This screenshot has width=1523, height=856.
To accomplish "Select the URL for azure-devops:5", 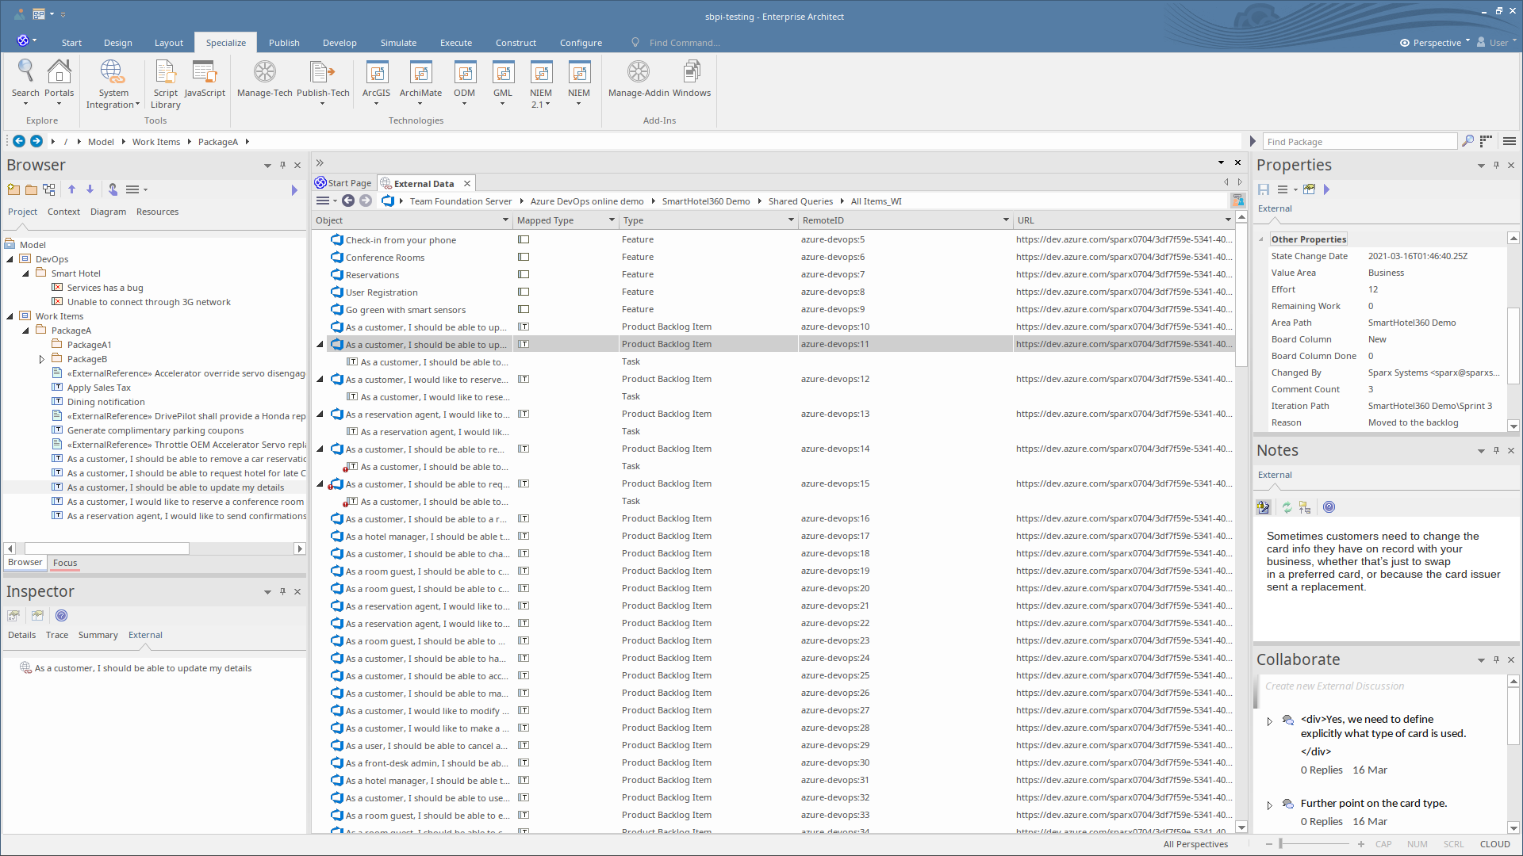I will [x=1123, y=239].
